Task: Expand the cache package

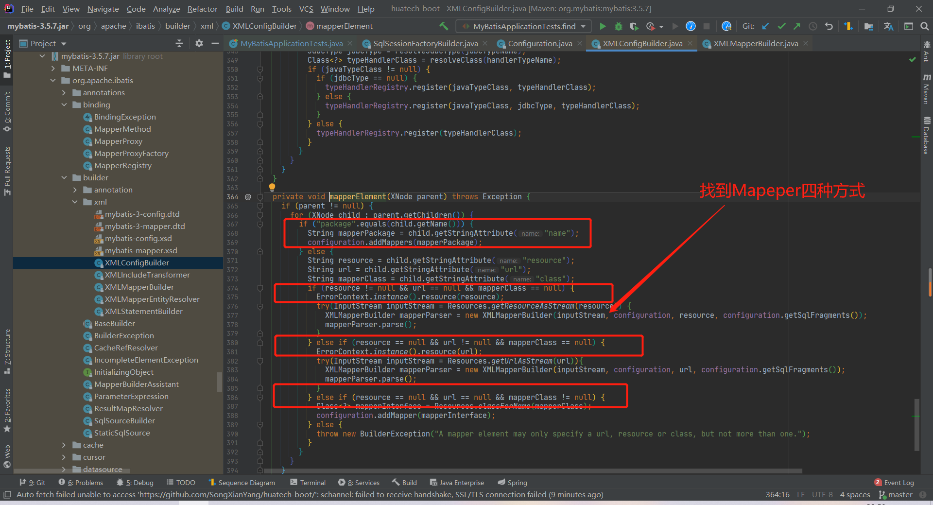Action: pyautogui.click(x=64, y=445)
